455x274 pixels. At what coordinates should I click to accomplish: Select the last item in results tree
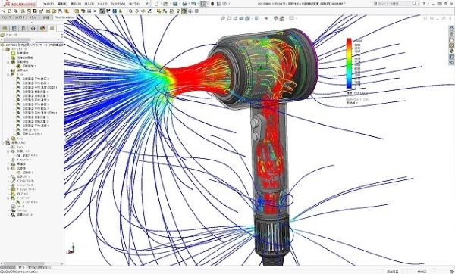(22, 215)
